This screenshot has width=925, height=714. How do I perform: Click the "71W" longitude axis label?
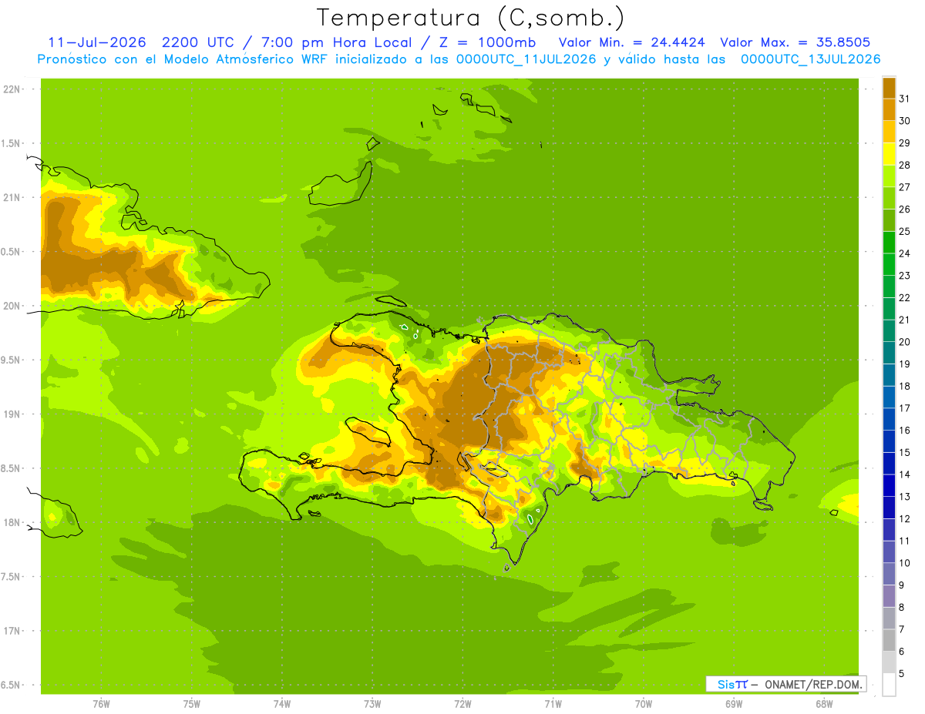tap(553, 704)
